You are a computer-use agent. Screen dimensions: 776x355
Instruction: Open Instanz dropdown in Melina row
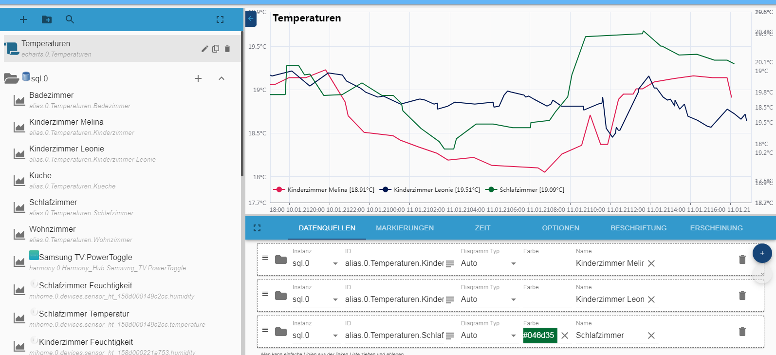click(x=316, y=263)
